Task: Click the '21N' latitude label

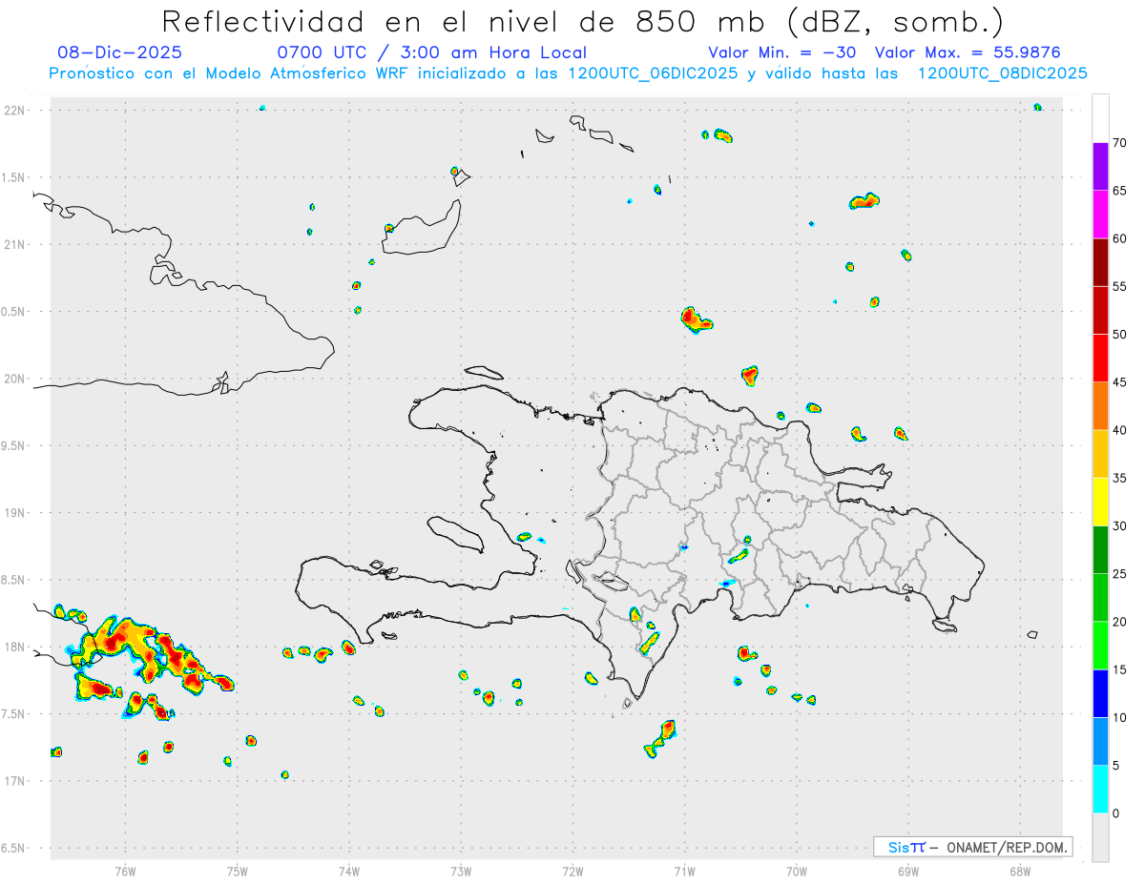Action: 14,245
